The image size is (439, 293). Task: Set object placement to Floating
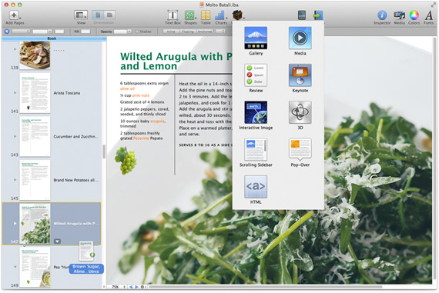pyautogui.click(x=188, y=32)
